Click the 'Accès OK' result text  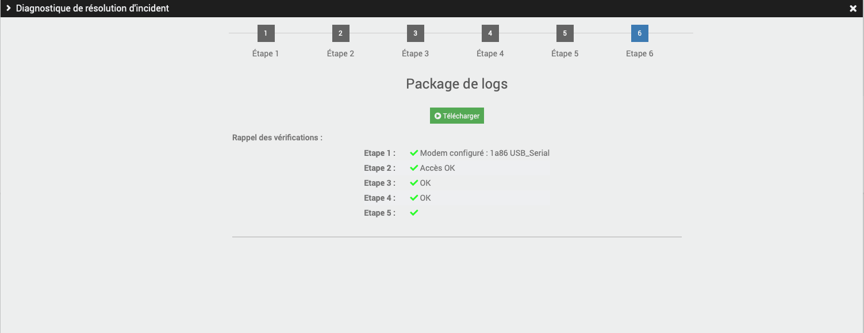tap(437, 168)
